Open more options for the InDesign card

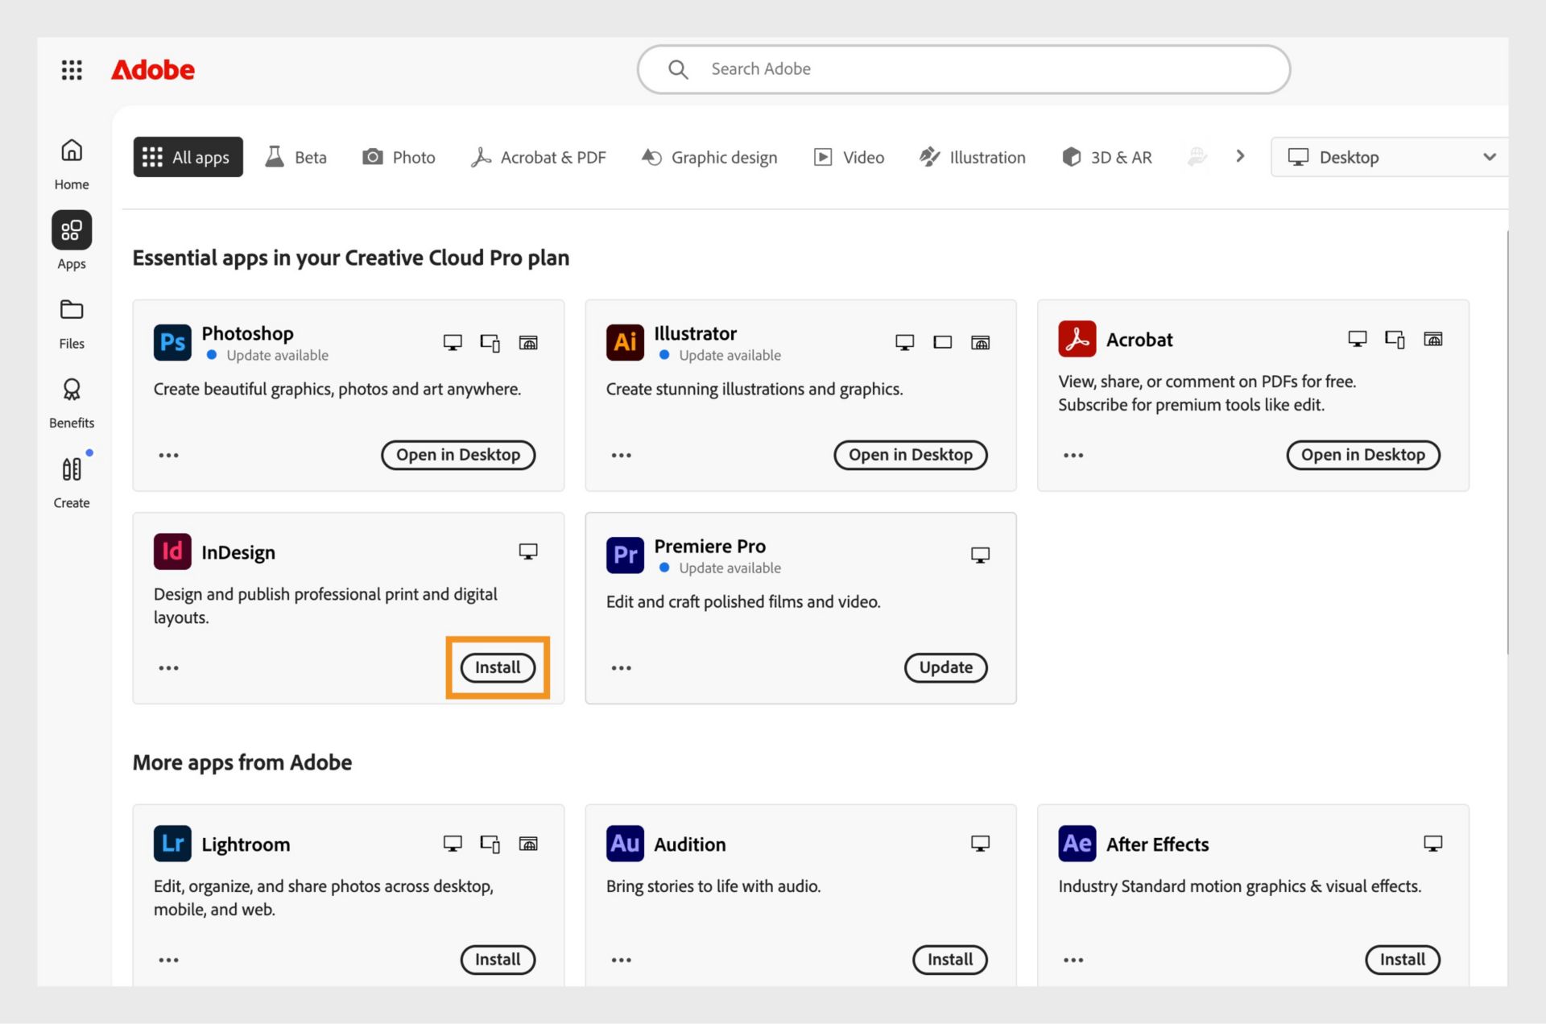[x=168, y=668]
